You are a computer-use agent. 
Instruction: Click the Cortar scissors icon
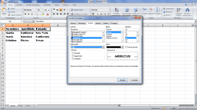click(9, 9)
